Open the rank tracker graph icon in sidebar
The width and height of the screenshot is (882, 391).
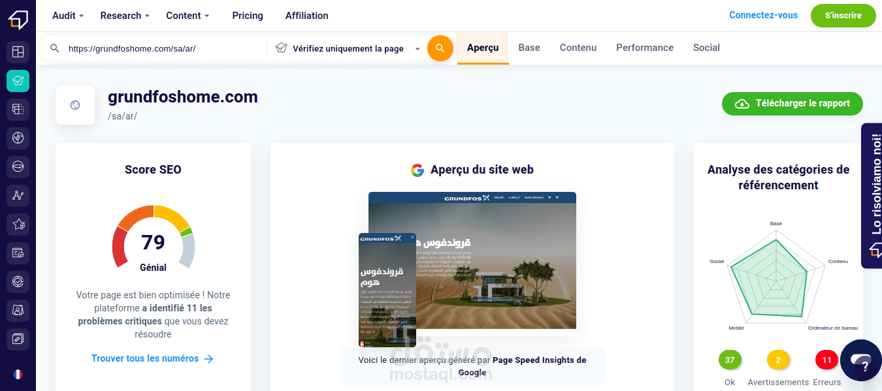tap(18, 195)
